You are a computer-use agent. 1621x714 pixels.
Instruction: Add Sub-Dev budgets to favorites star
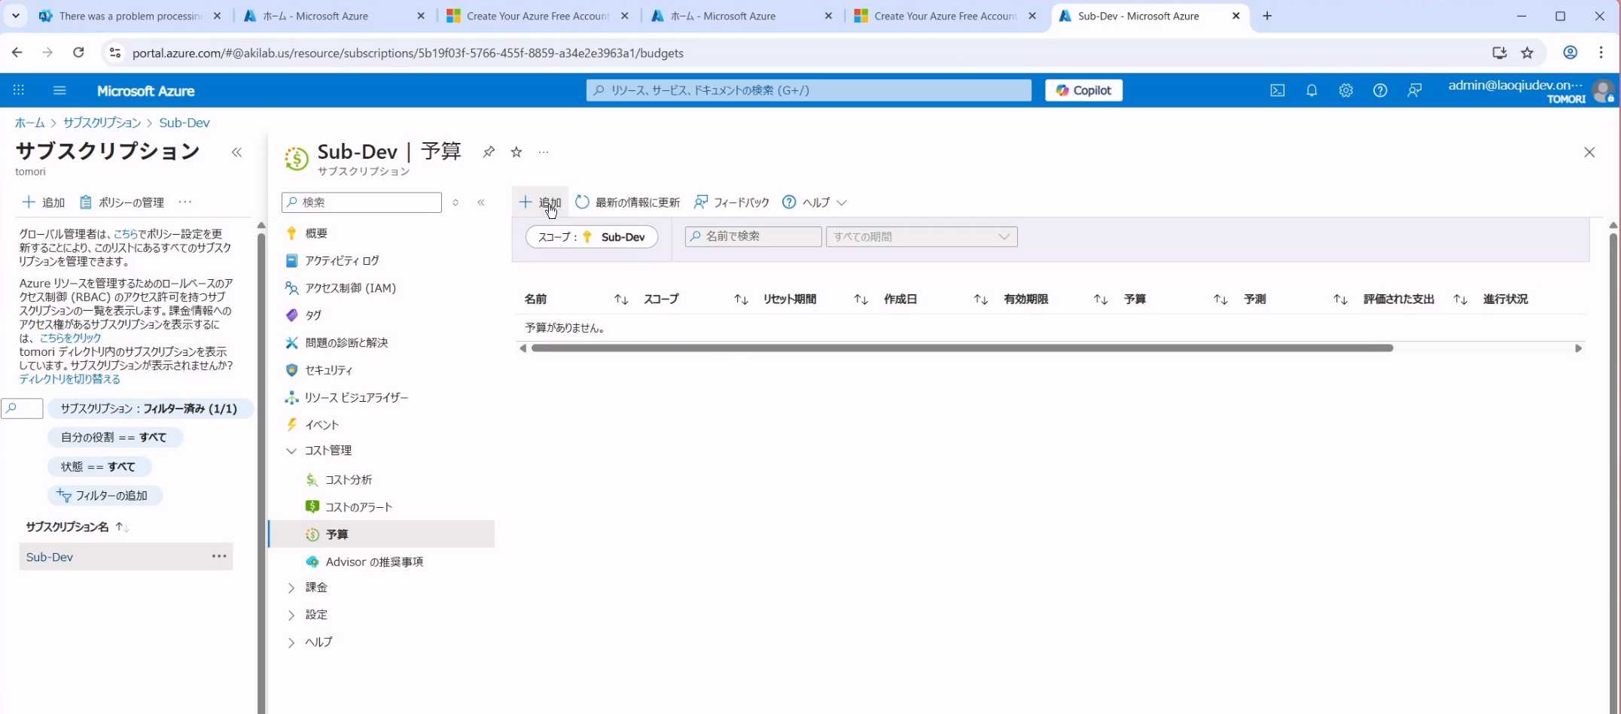516,152
